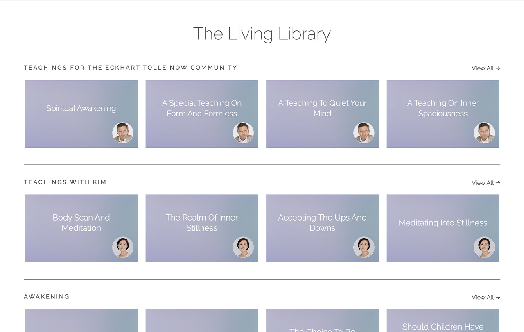524x332 pixels.
Task: Open A Teaching On Inner Spaciousness
Action: [443, 114]
